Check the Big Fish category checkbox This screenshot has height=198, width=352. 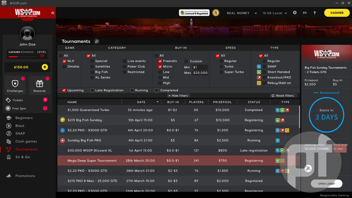pyautogui.click(x=92, y=72)
